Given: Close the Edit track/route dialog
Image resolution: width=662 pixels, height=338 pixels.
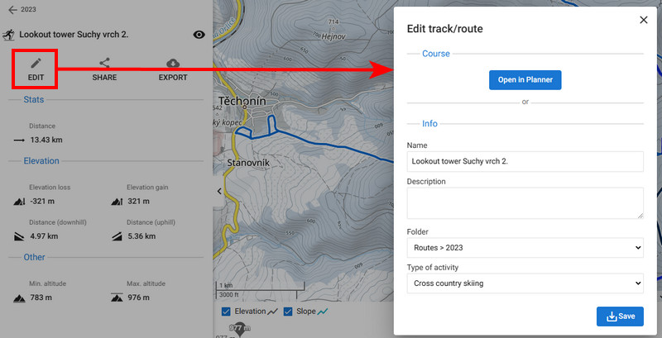Looking at the screenshot, I should click(644, 20).
